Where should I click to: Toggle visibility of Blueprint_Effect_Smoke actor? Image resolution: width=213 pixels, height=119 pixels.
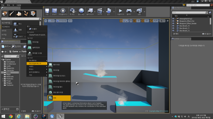click(x=173, y=23)
